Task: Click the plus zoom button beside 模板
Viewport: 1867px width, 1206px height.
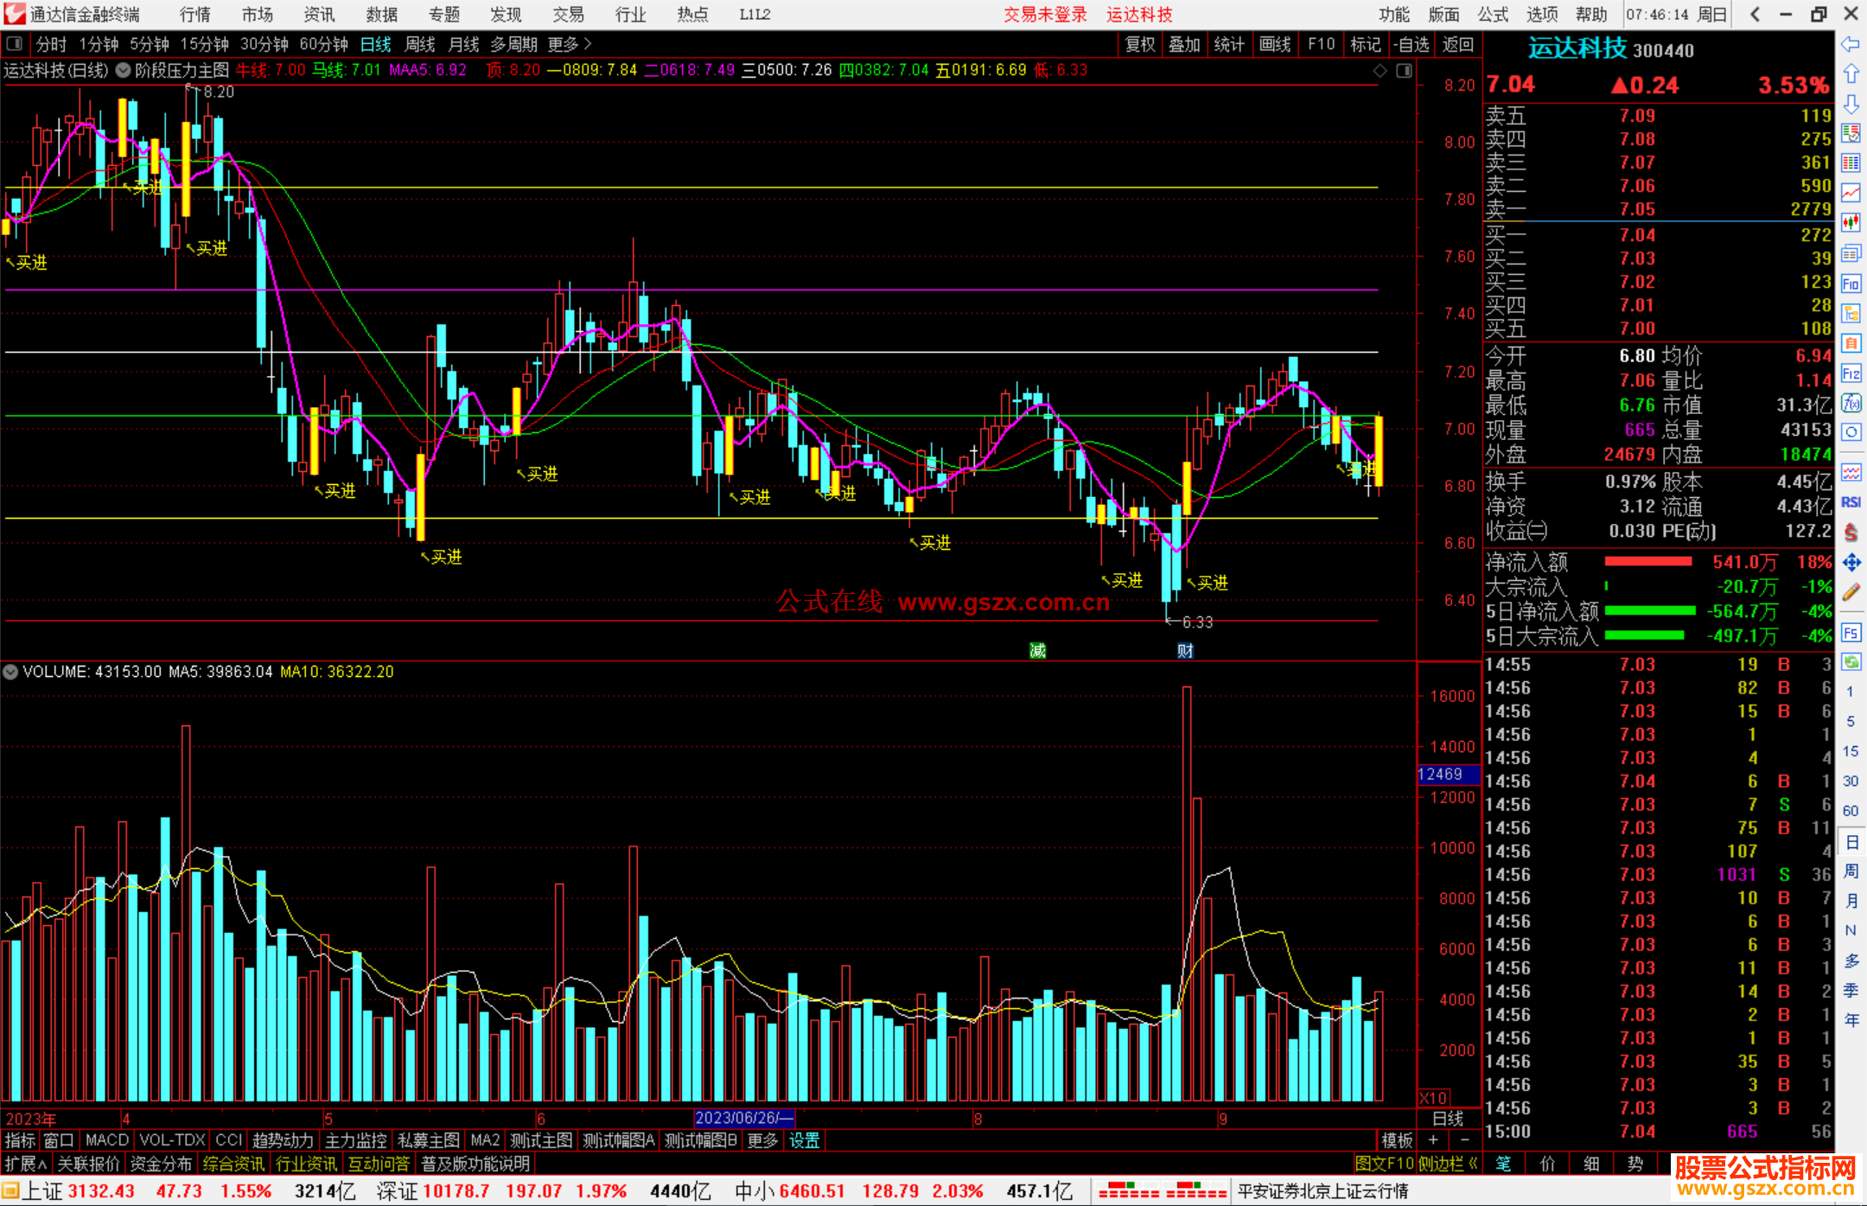Action: pyautogui.click(x=1433, y=1140)
